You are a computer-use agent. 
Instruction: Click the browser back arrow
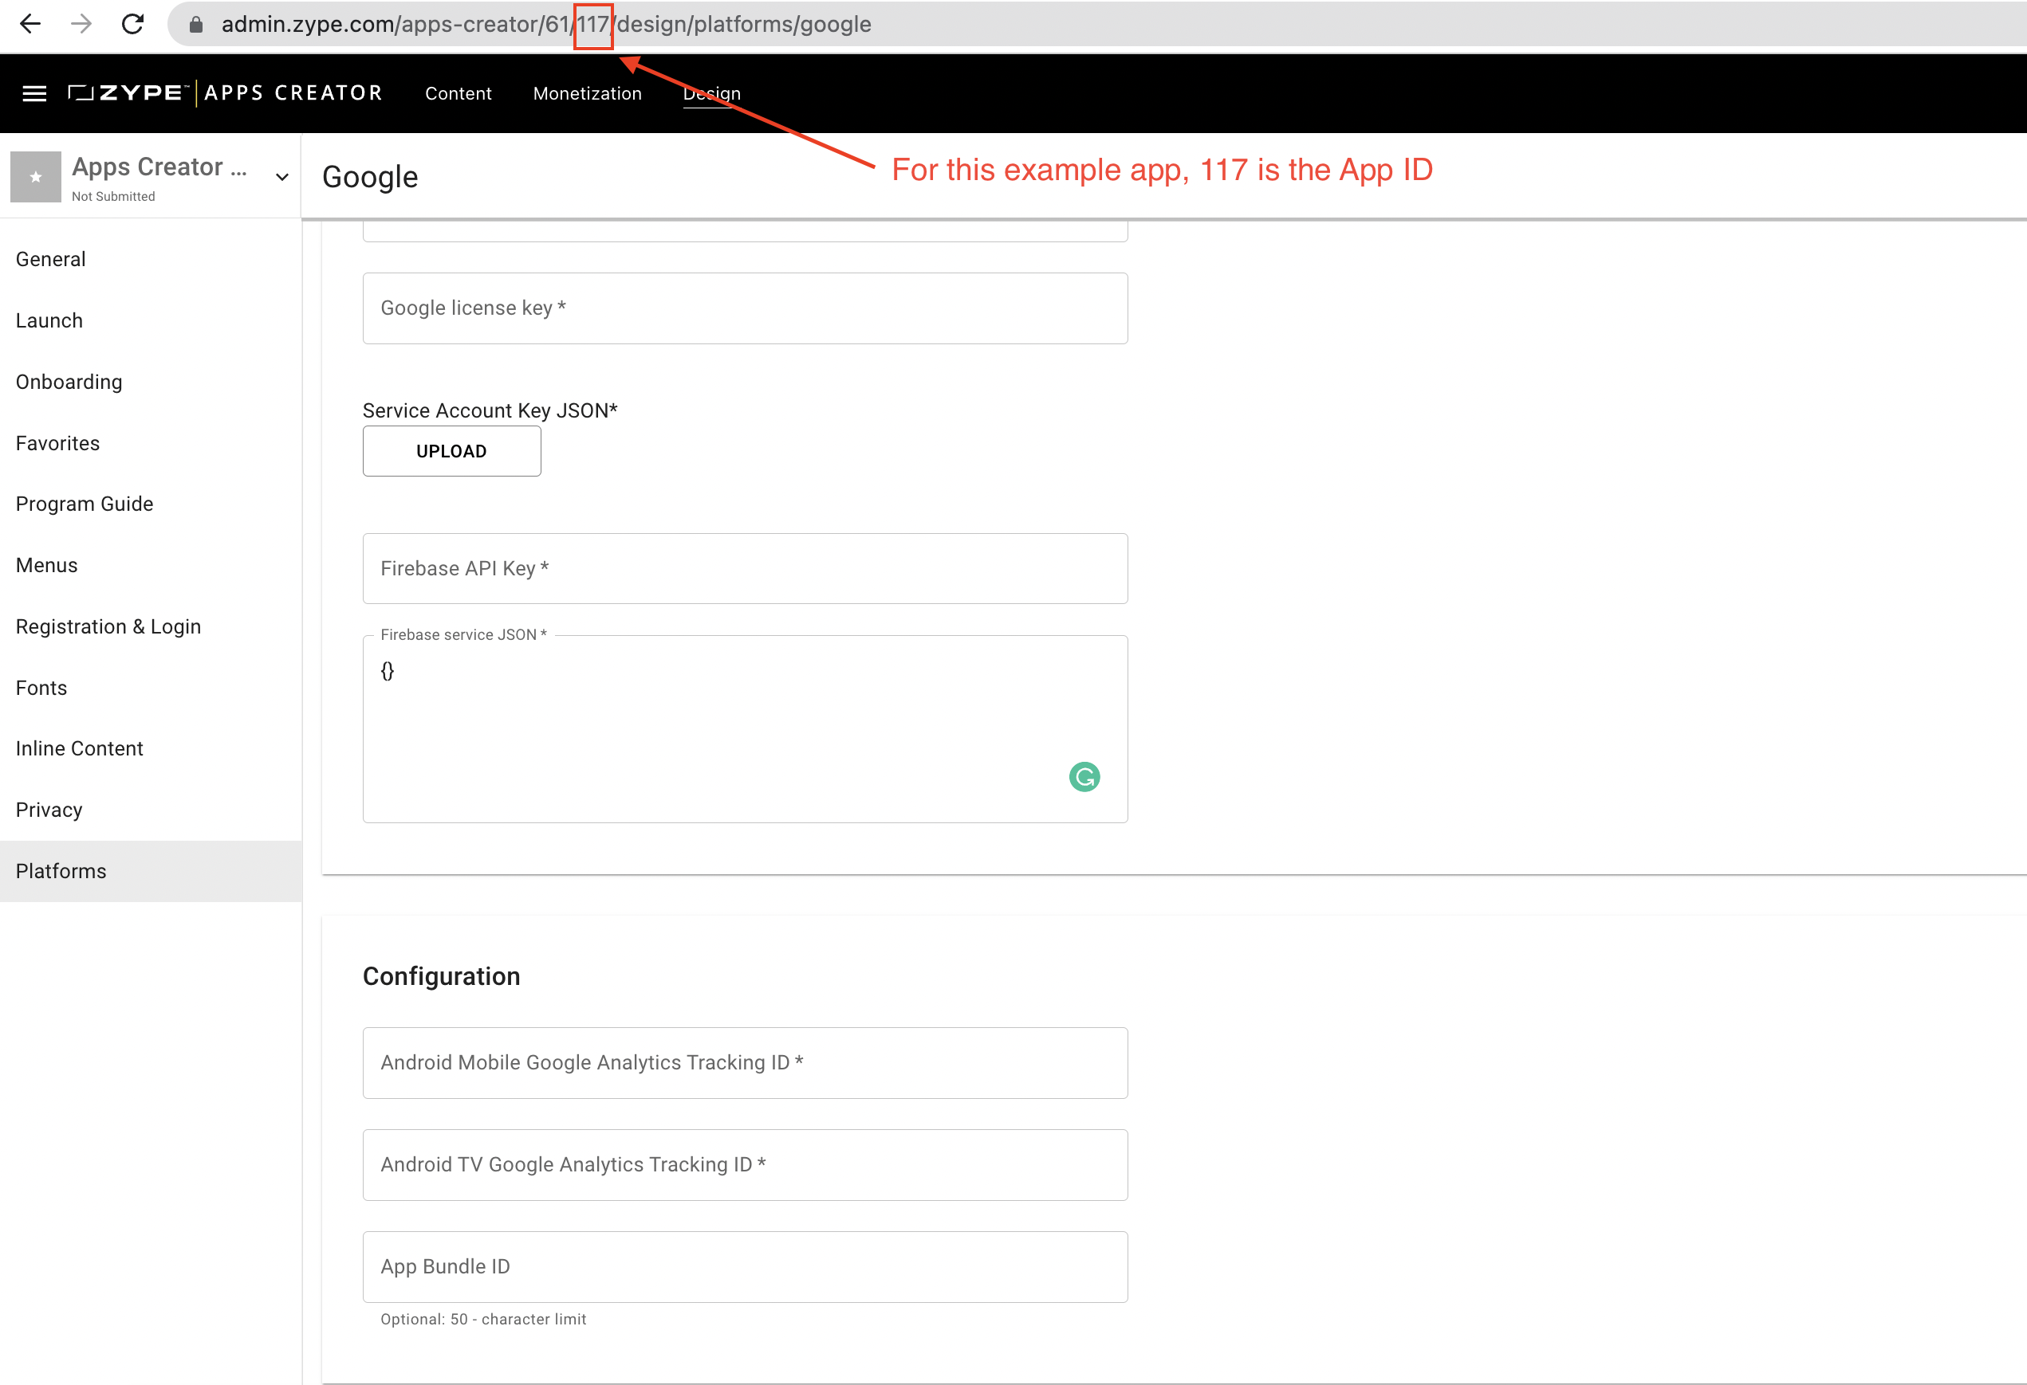(x=30, y=24)
